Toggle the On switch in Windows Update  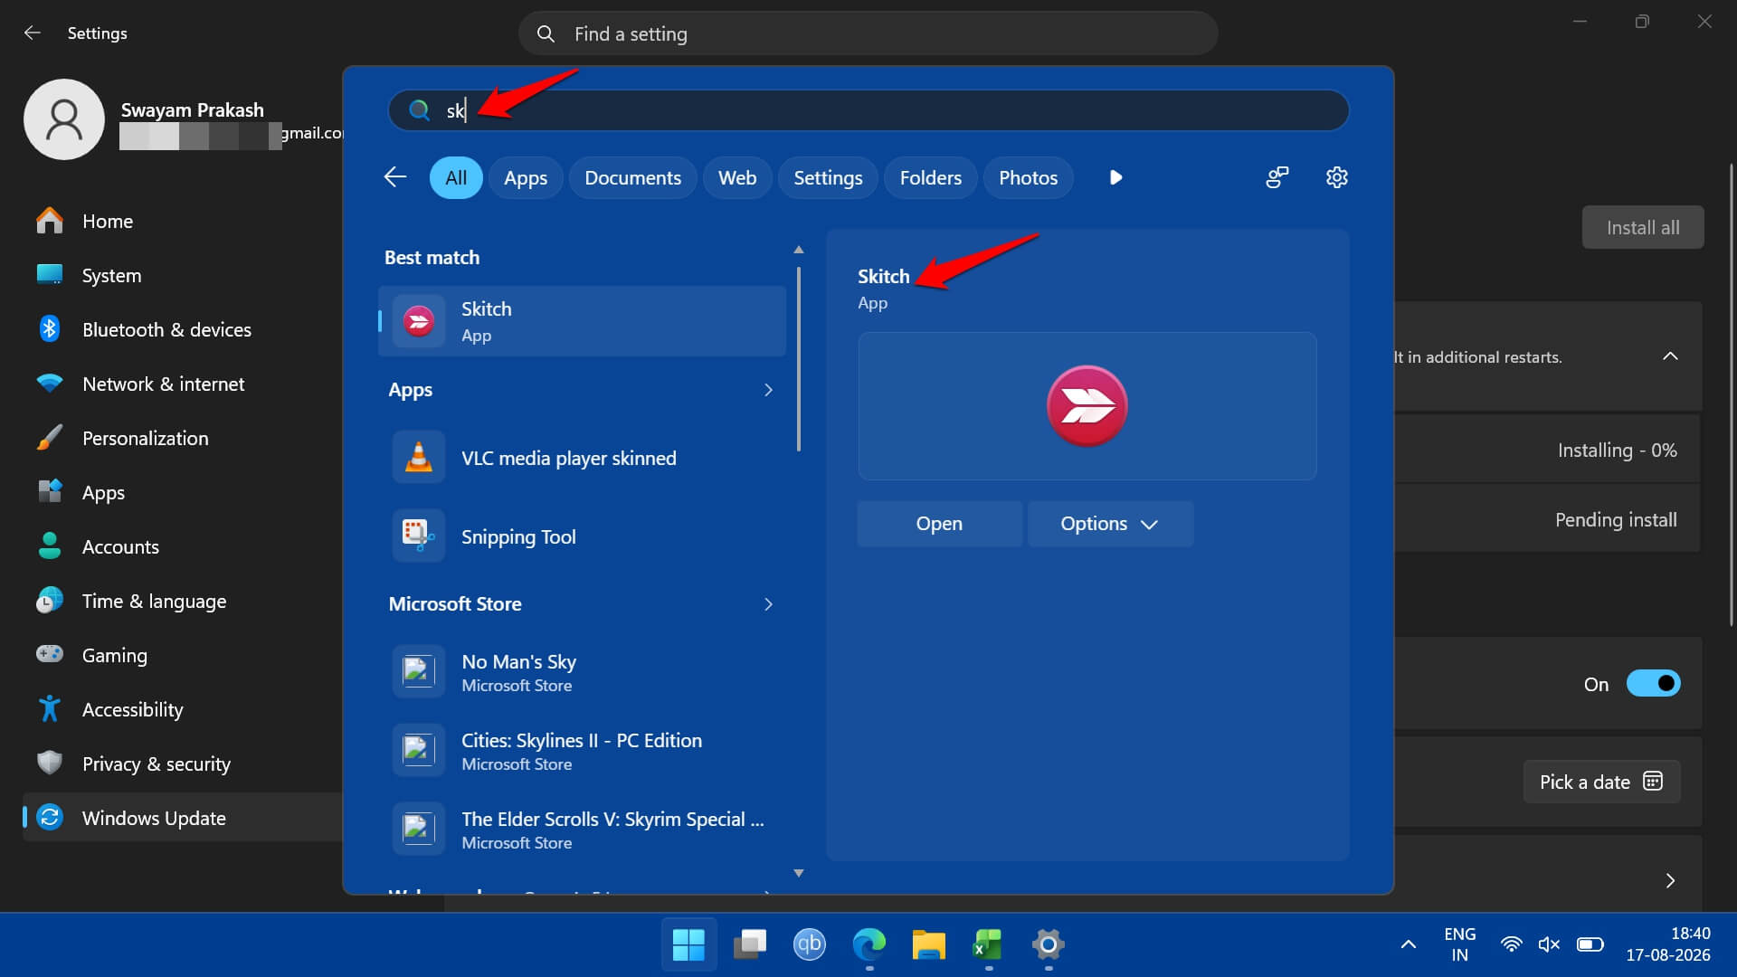[1653, 683]
